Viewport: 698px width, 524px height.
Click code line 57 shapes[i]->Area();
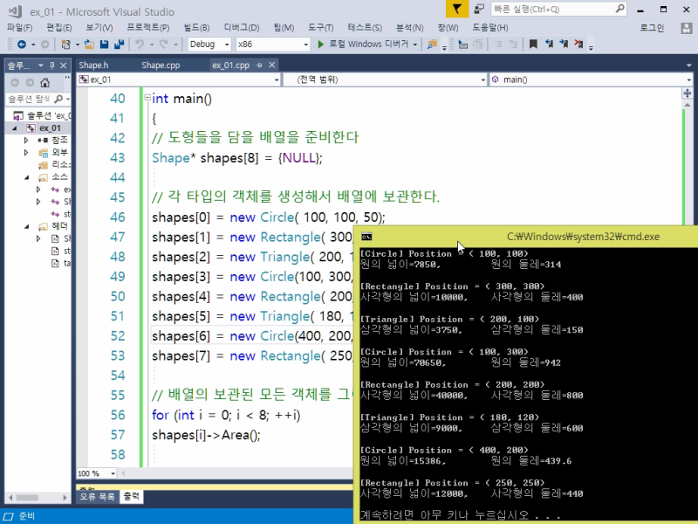206,435
